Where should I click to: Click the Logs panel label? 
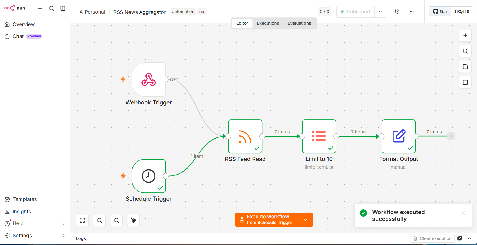pyautogui.click(x=81, y=238)
